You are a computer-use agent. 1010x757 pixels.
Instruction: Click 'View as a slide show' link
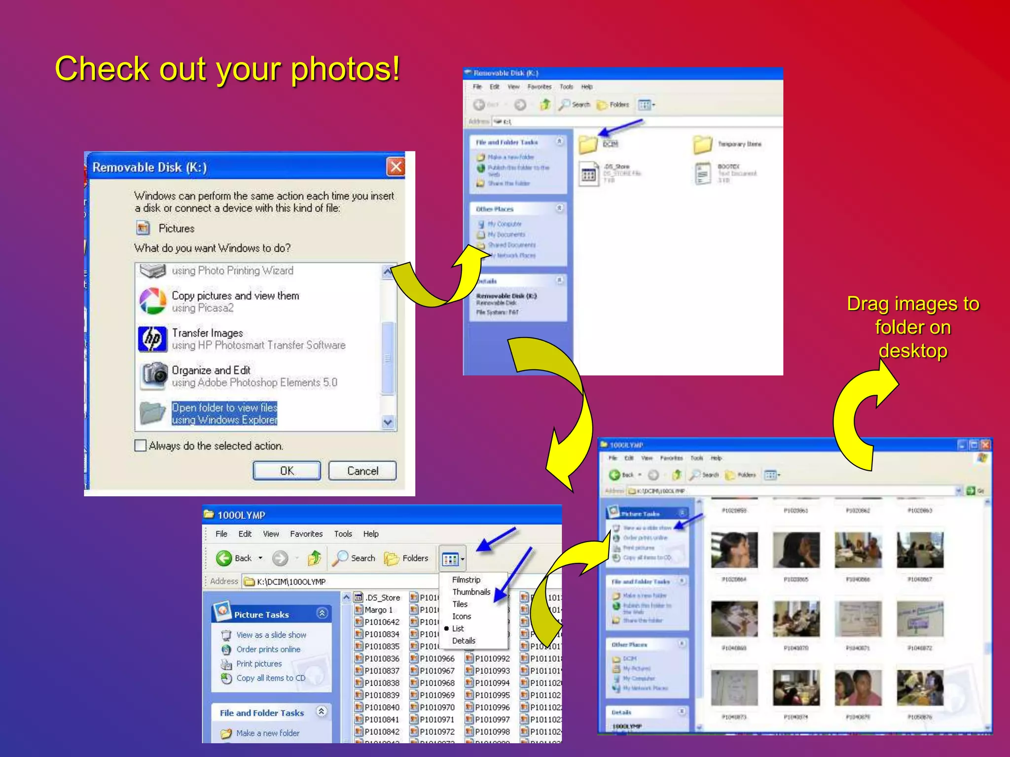[271, 635]
